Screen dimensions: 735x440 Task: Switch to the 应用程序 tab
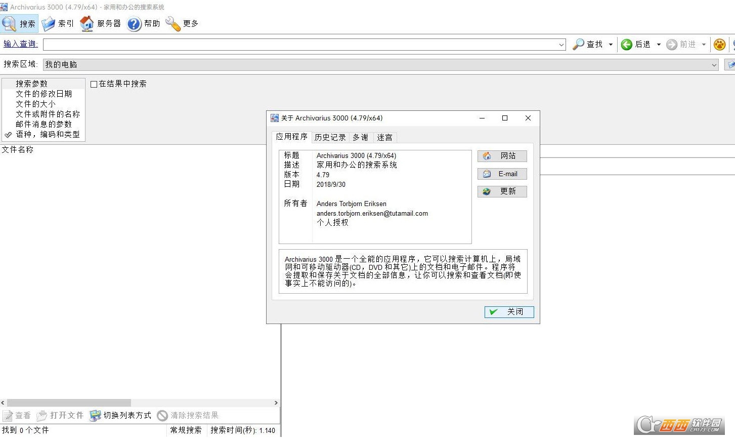tap(291, 137)
